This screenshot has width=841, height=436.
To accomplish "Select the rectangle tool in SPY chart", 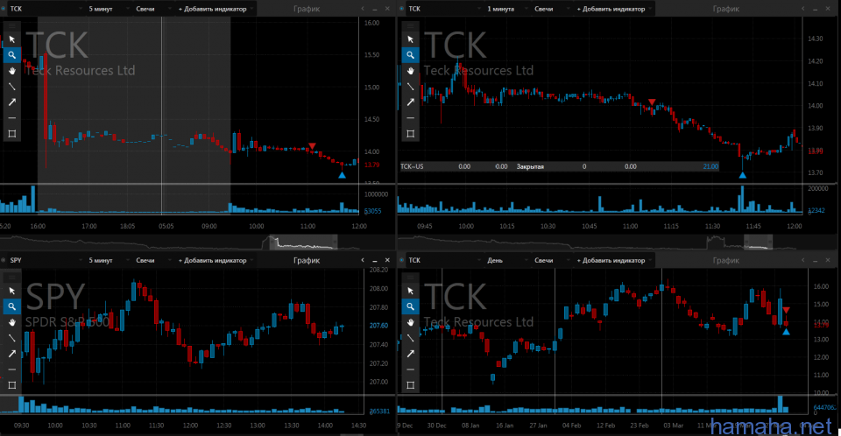I will pyautogui.click(x=11, y=385).
